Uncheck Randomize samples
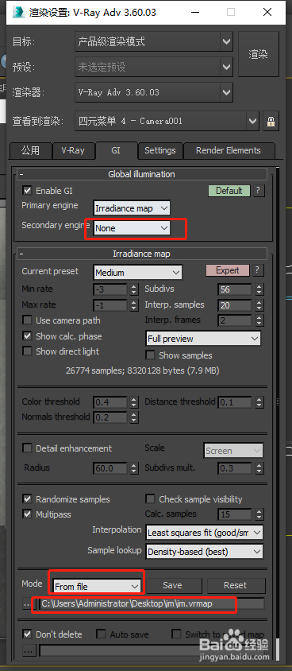Image resolution: width=292 pixels, height=671 pixels. point(27,499)
